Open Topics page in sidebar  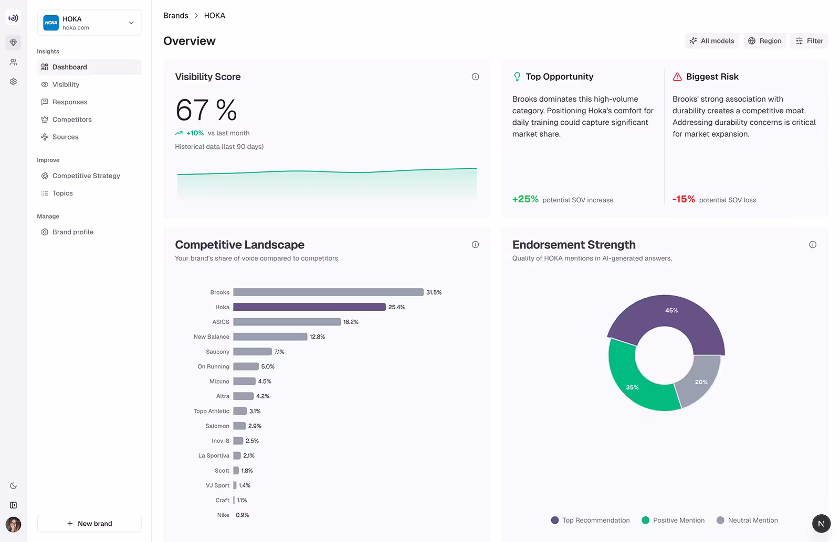pos(89,193)
